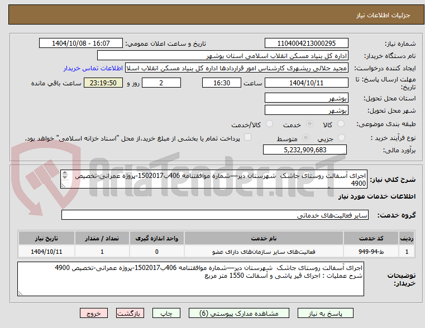Viewport: 425px width, 328px height.
Task: Click the announcement date field 1404/10/08 - 16:07
Action: pyautogui.click(x=81, y=44)
